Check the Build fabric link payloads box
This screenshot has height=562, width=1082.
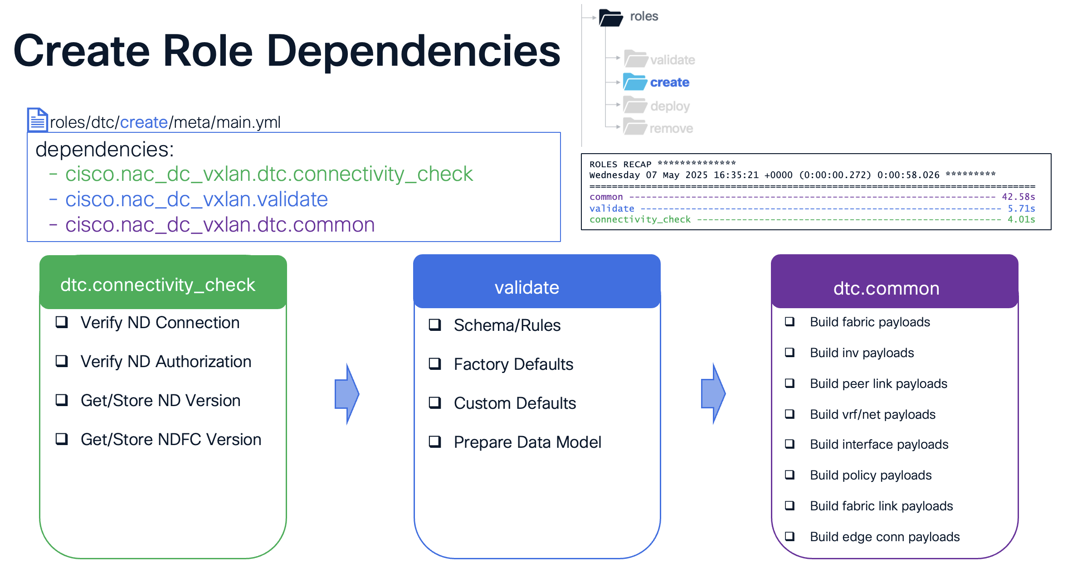click(790, 506)
